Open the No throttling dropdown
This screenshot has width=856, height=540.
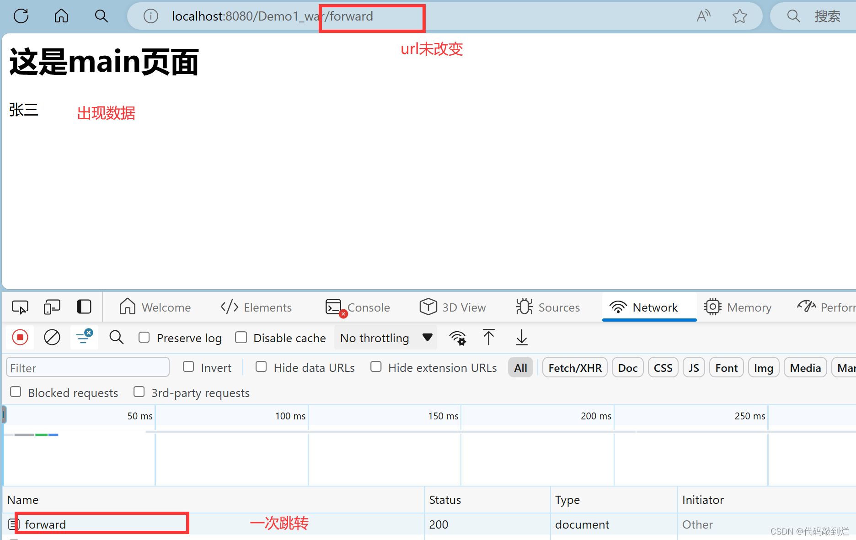pyautogui.click(x=385, y=338)
